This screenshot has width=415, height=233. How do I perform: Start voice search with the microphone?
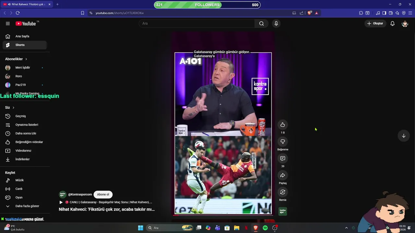276,24
